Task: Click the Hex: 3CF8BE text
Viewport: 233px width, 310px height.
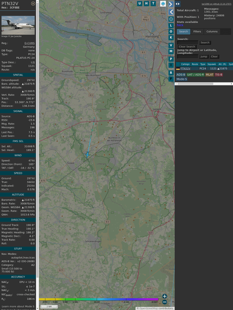Action: point(11,8)
